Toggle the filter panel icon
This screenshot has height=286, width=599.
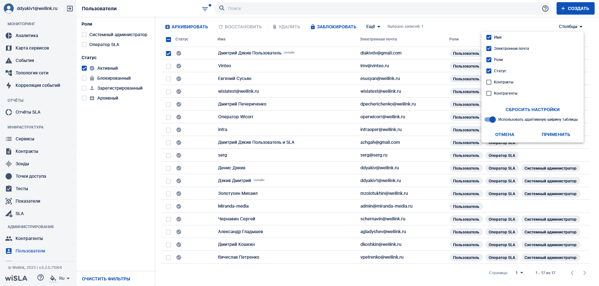(205, 8)
